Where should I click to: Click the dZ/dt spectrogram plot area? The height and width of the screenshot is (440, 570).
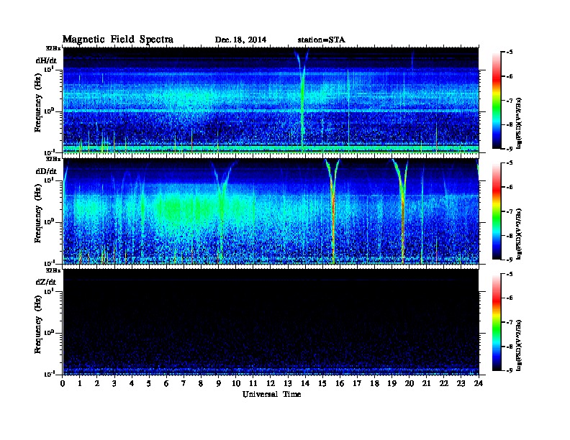[x=271, y=322]
